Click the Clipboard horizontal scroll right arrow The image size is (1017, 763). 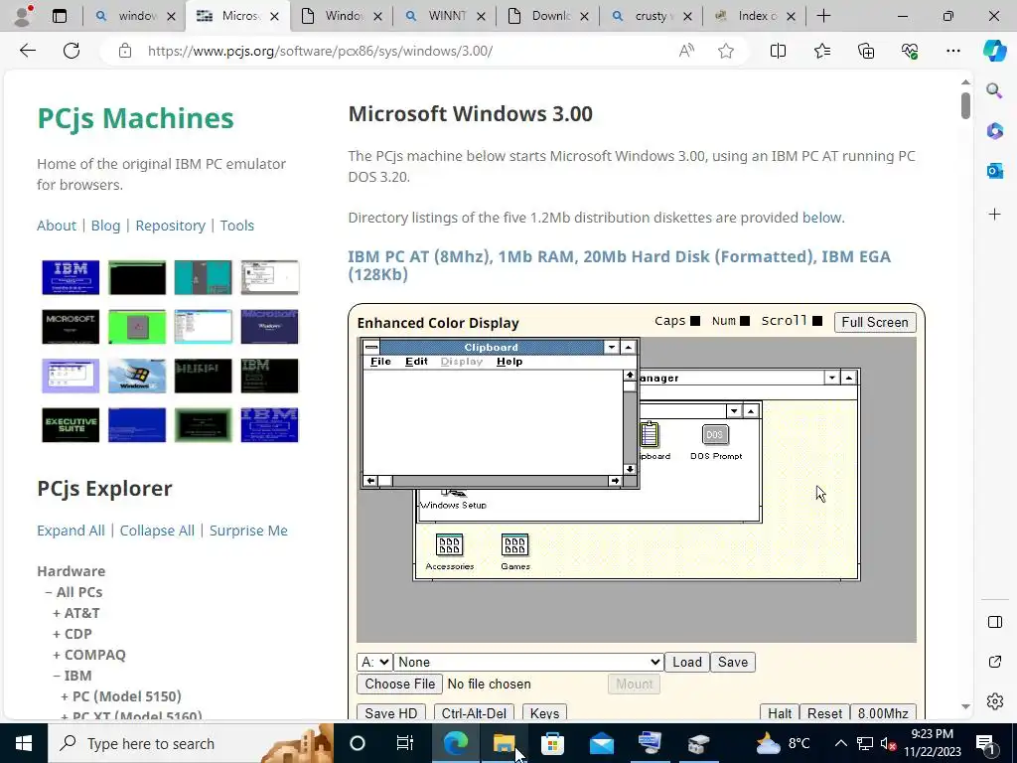614,481
